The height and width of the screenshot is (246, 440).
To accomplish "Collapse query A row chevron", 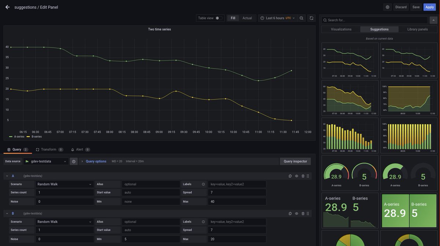I will click(7, 176).
